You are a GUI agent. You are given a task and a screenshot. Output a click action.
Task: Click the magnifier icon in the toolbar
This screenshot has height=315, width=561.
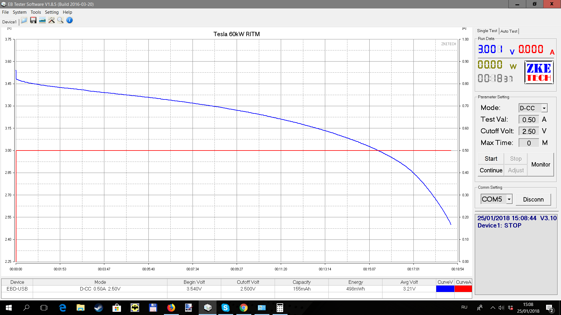[x=60, y=20]
